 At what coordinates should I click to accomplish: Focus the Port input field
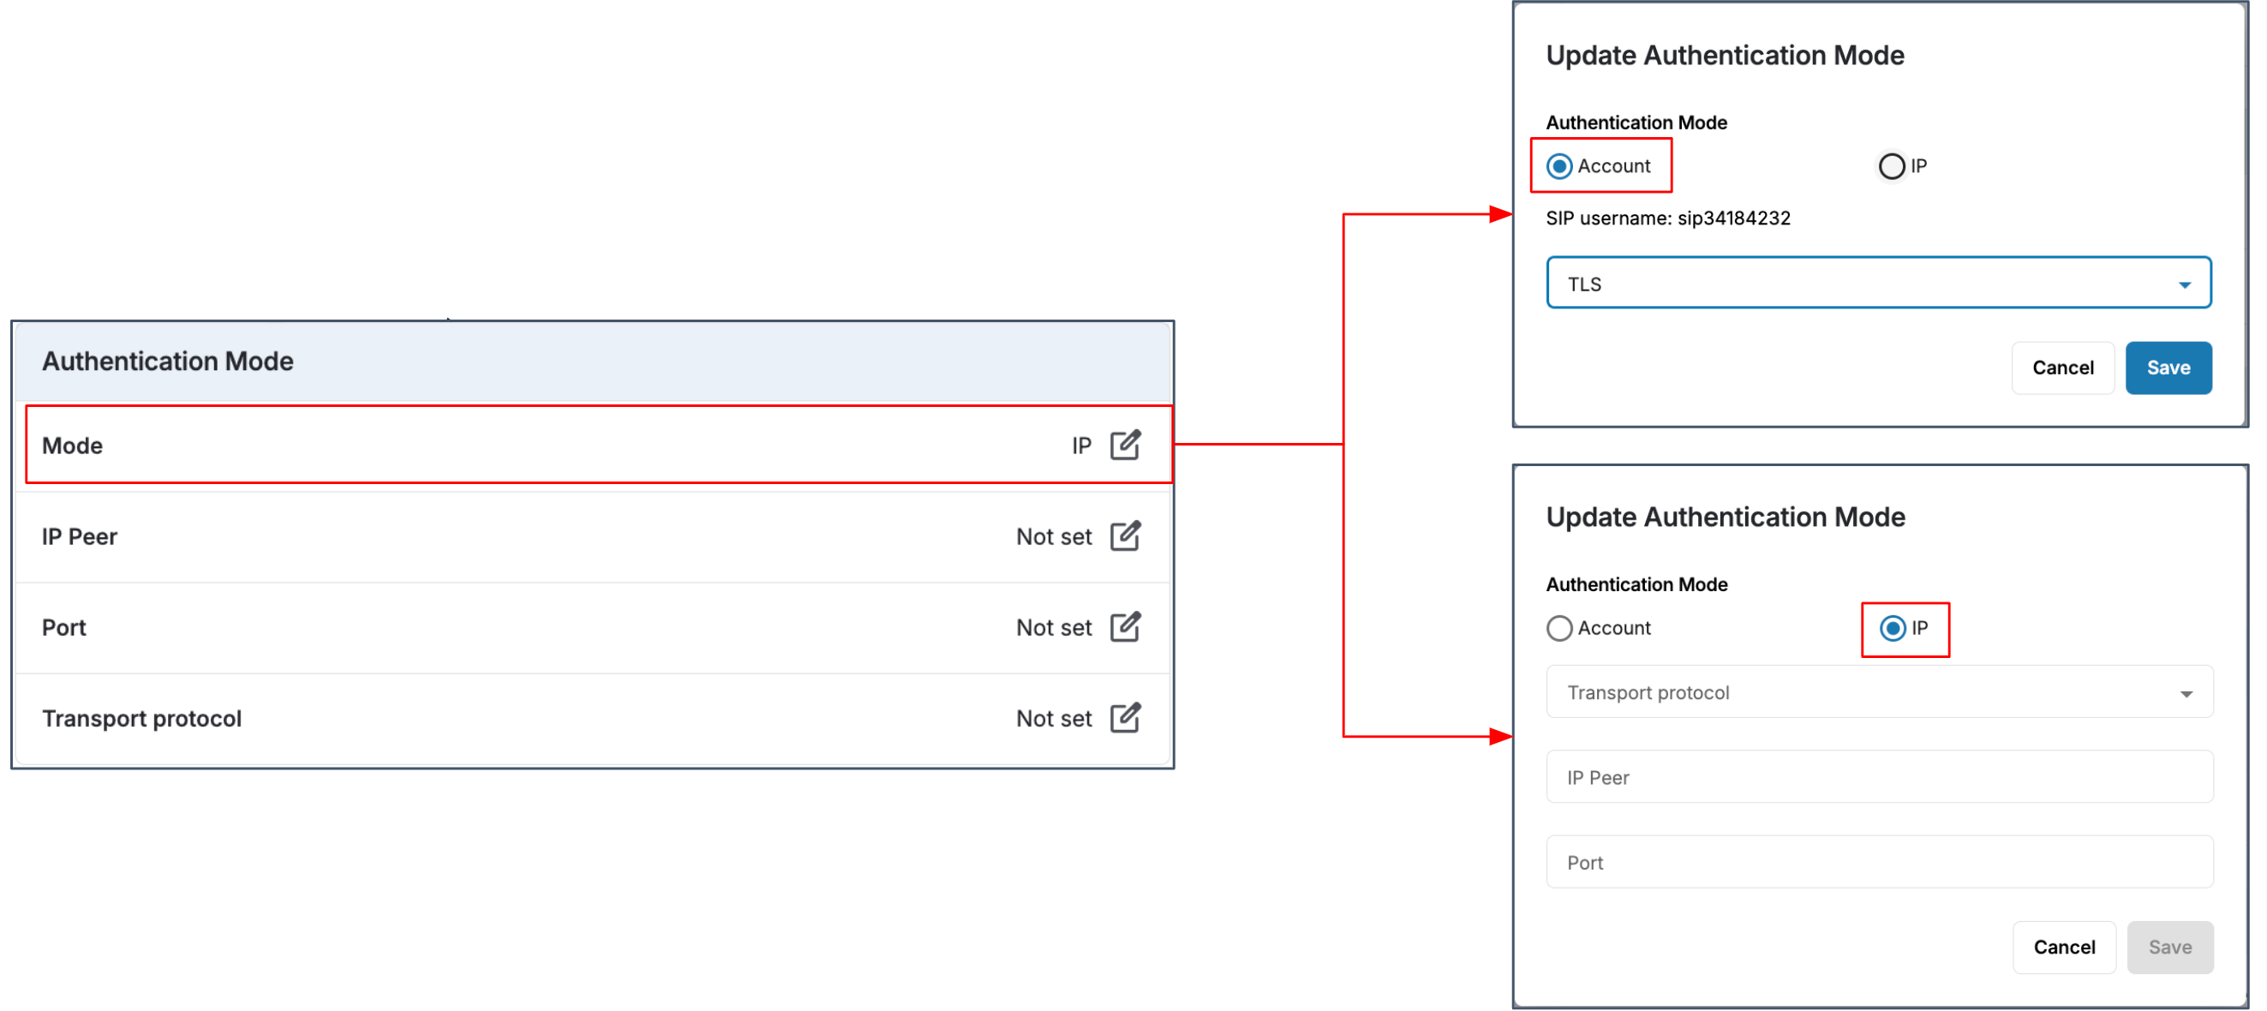(1879, 862)
